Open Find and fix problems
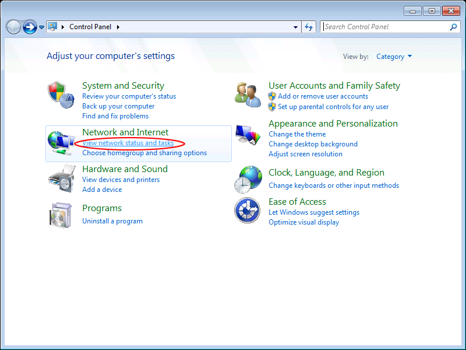The image size is (466, 350). 115,116
